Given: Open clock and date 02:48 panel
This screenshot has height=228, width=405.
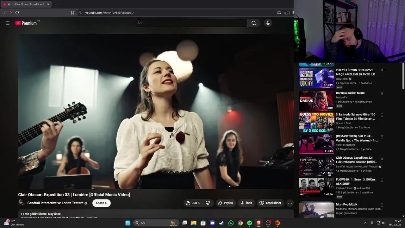Looking at the screenshot, I should (395, 223).
